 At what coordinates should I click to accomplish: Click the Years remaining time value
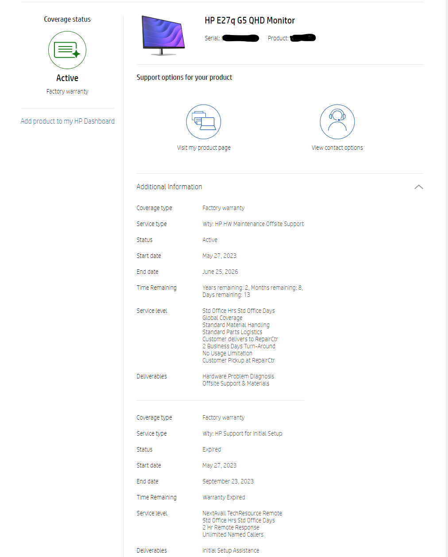[253, 291]
